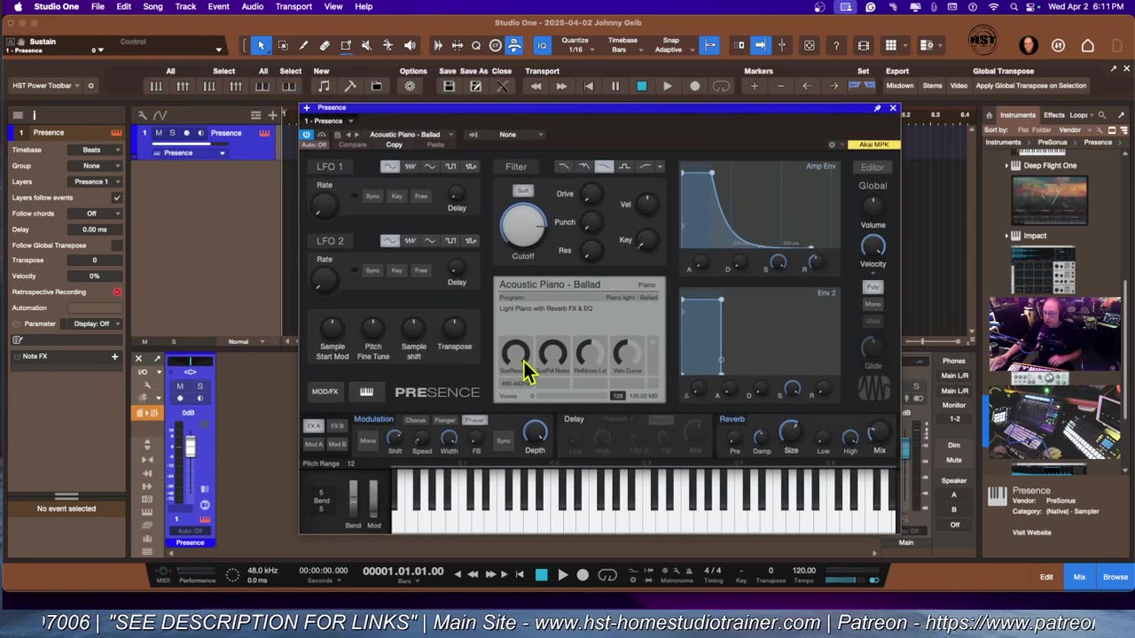The width and height of the screenshot is (1135, 638).
Task: Select Mono voice mode
Action: point(873,304)
